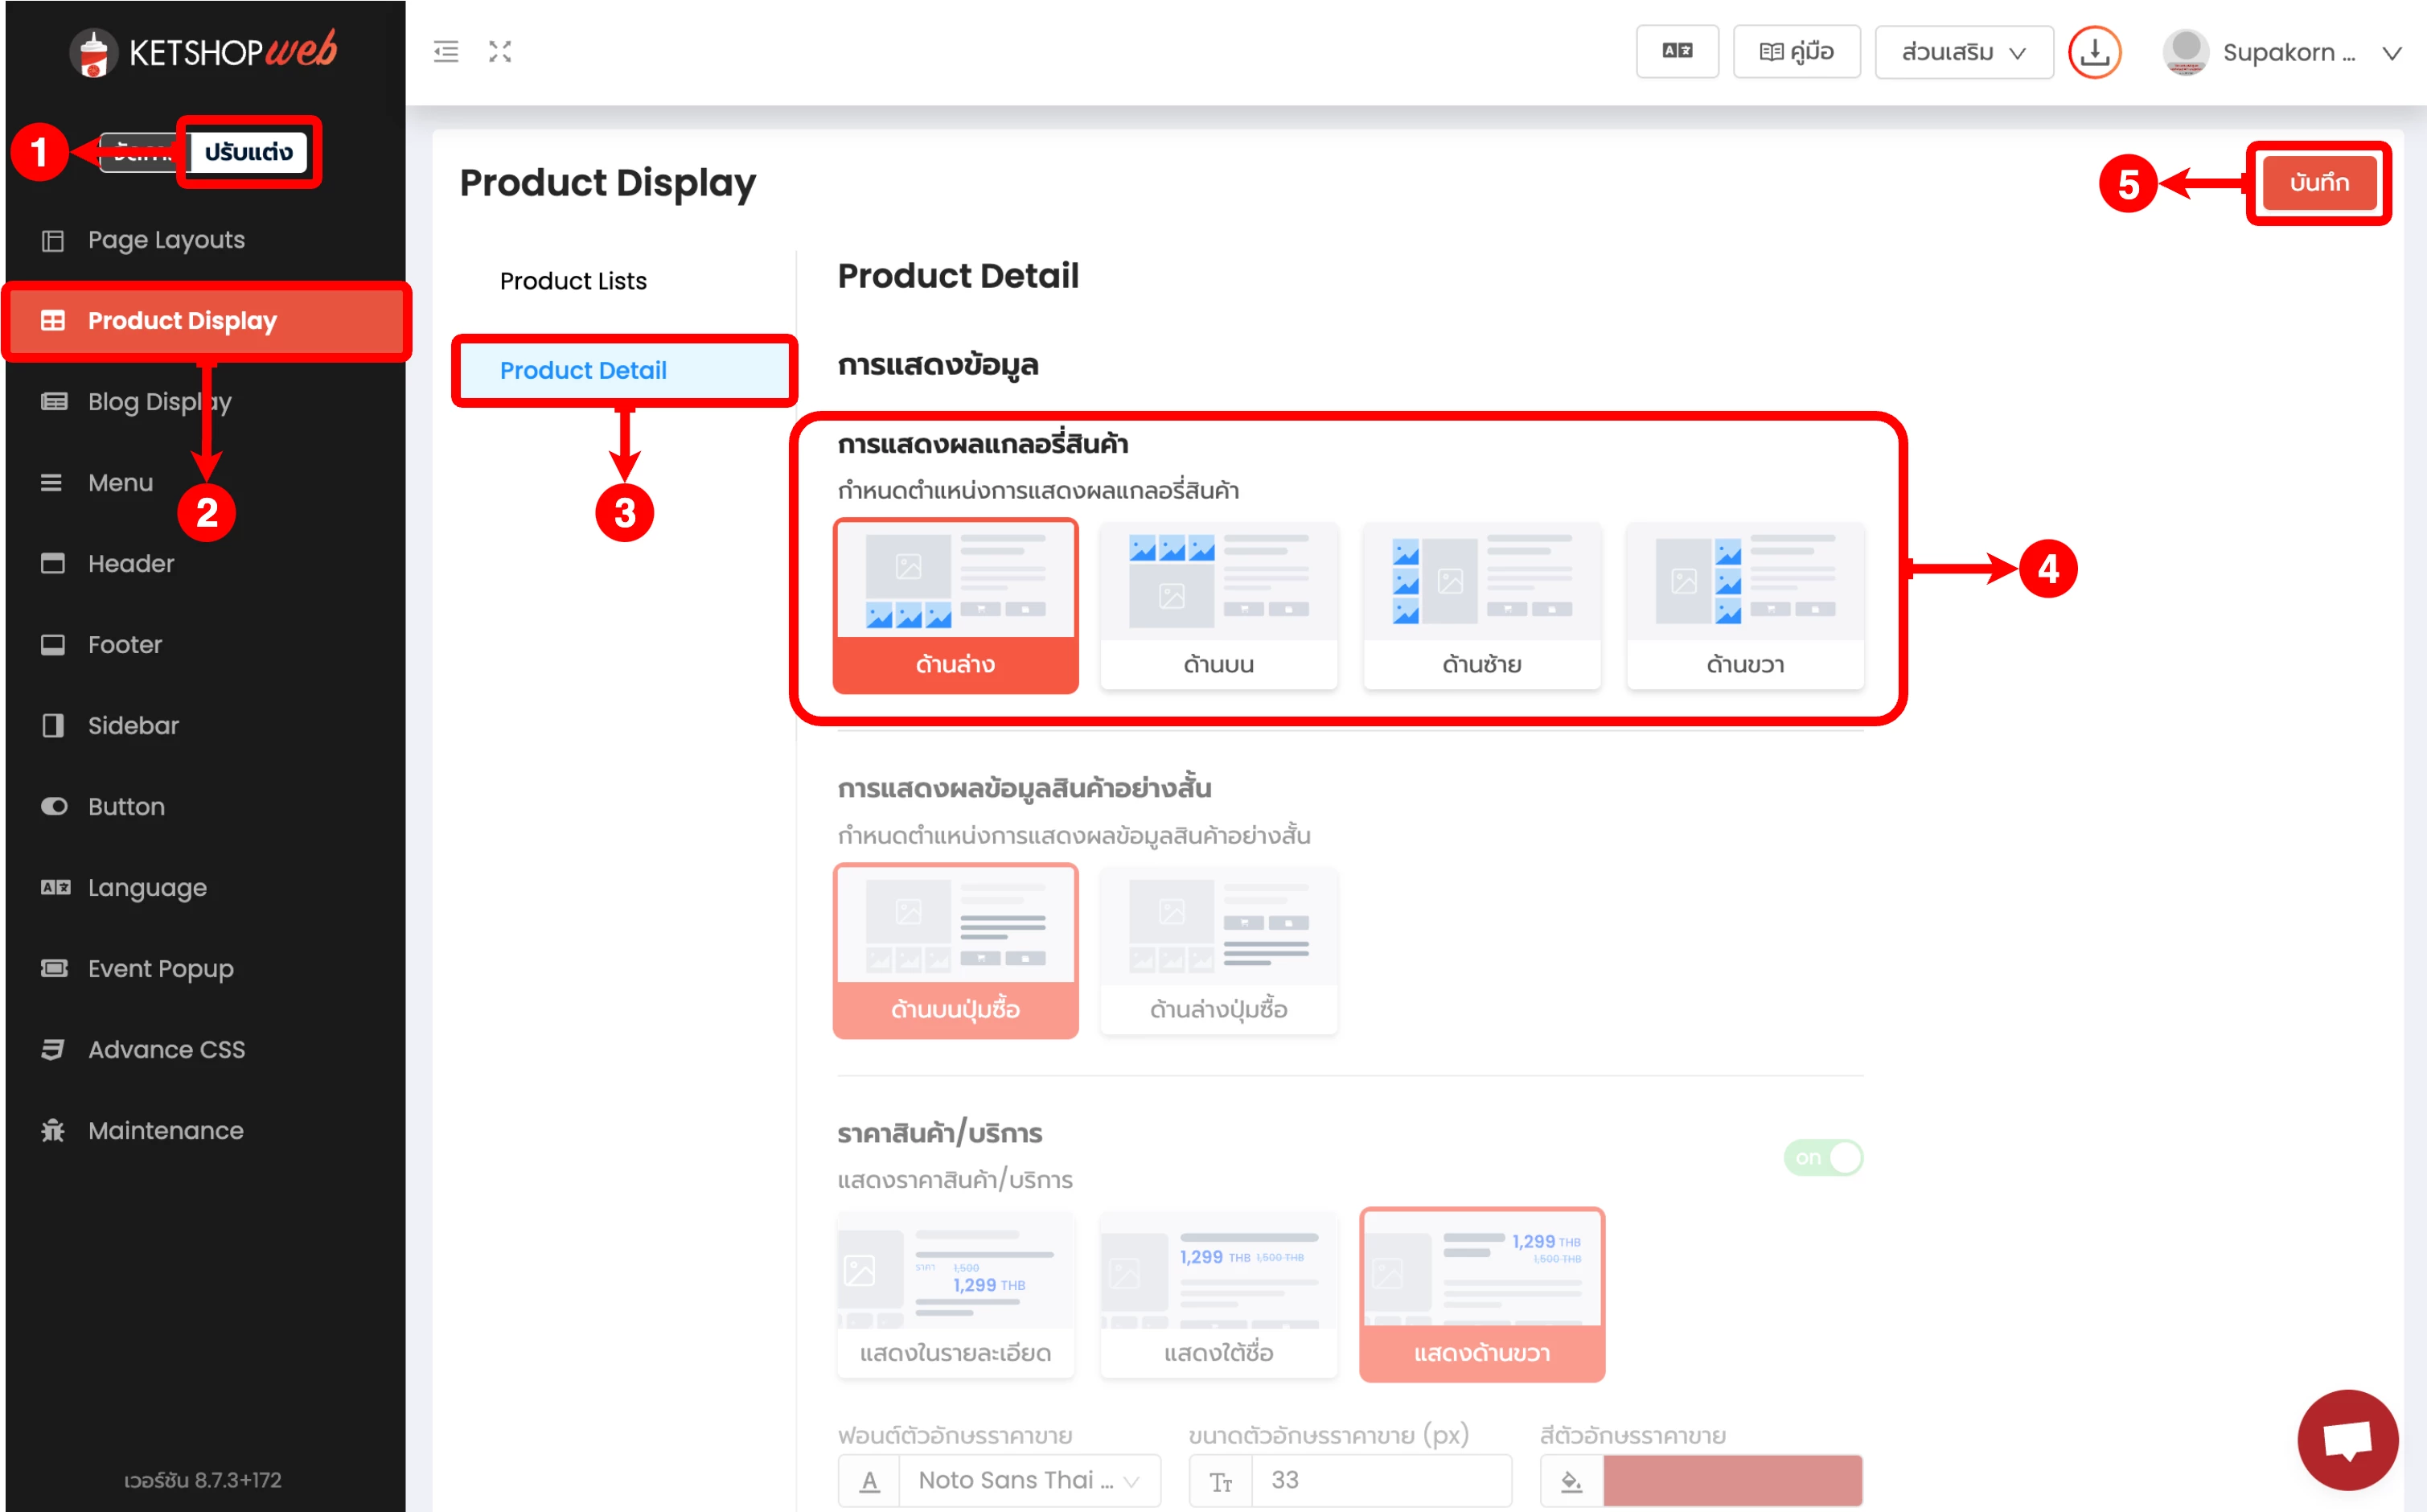Click the fullscreen expand icon

coord(499,52)
